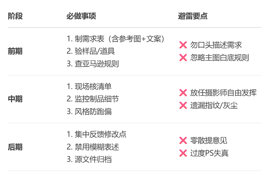Click the red X beside 过度PS失真
Viewport: 273px width, 181px height.
tap(183, 153)
